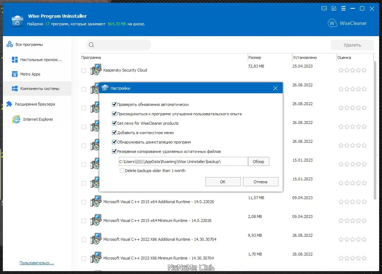Sort the list by the Размер column
The width and height of the screenshot is (382, 274).
click(255, 57)
